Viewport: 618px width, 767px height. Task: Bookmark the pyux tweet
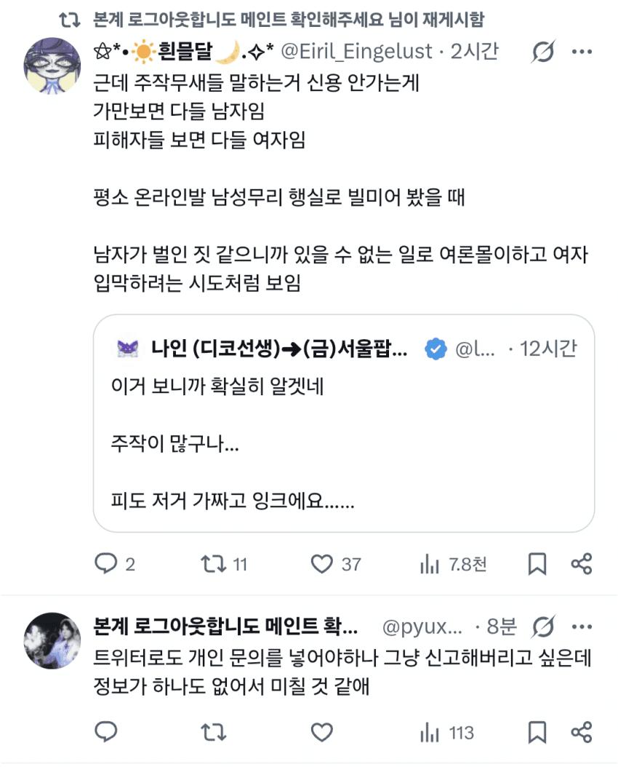[x=537, y=732]
